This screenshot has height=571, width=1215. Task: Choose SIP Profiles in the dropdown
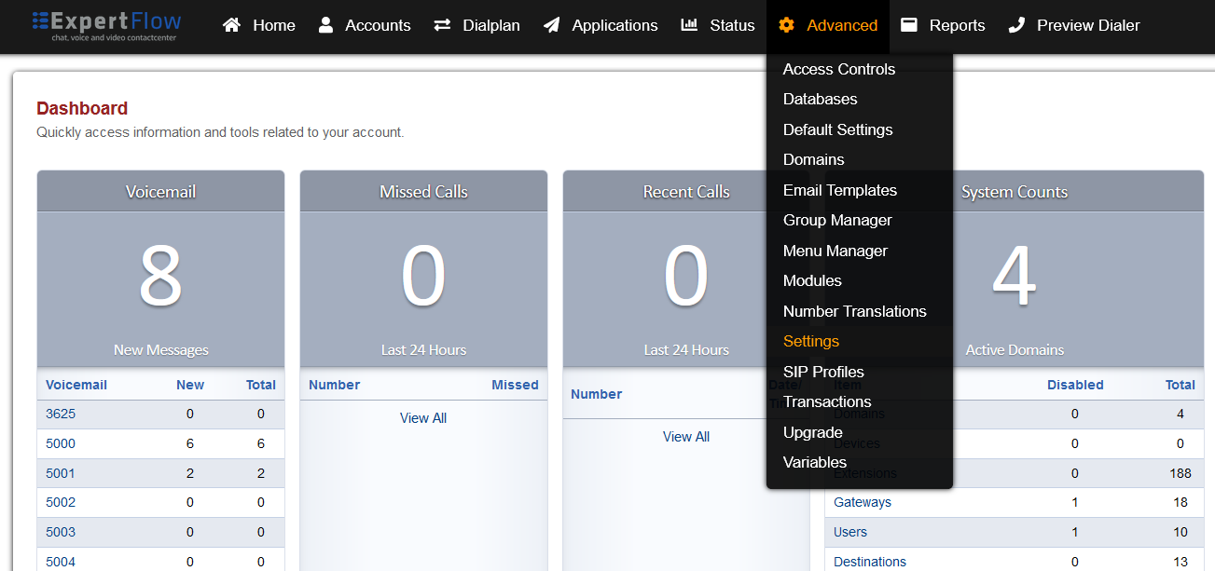(823, 372)
